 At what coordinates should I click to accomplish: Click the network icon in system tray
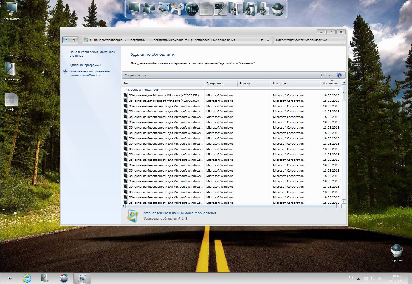(x=373, y=279)
